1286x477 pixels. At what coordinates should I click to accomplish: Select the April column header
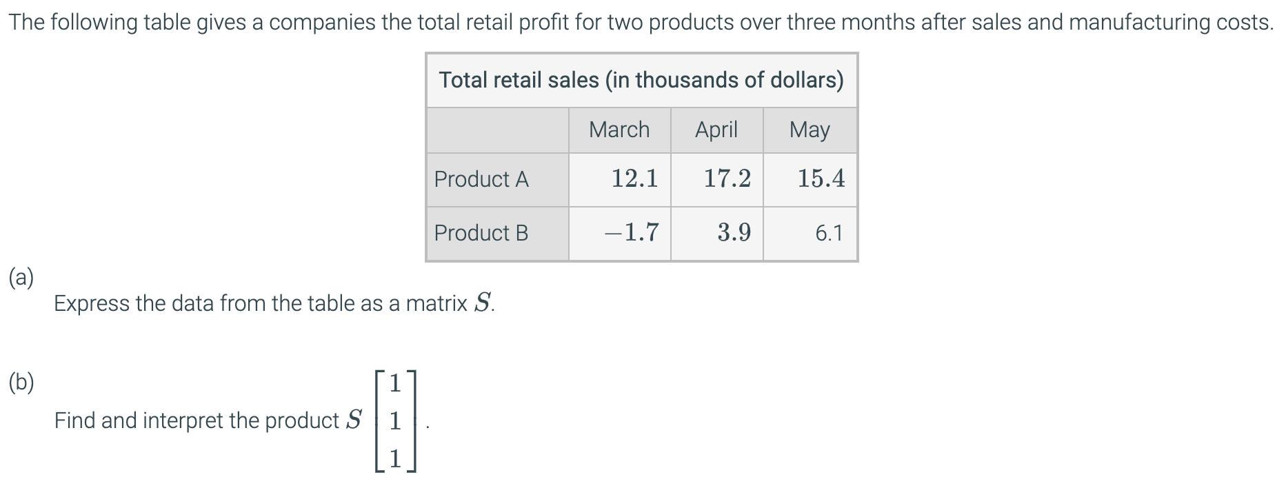[x=716, y=130]
